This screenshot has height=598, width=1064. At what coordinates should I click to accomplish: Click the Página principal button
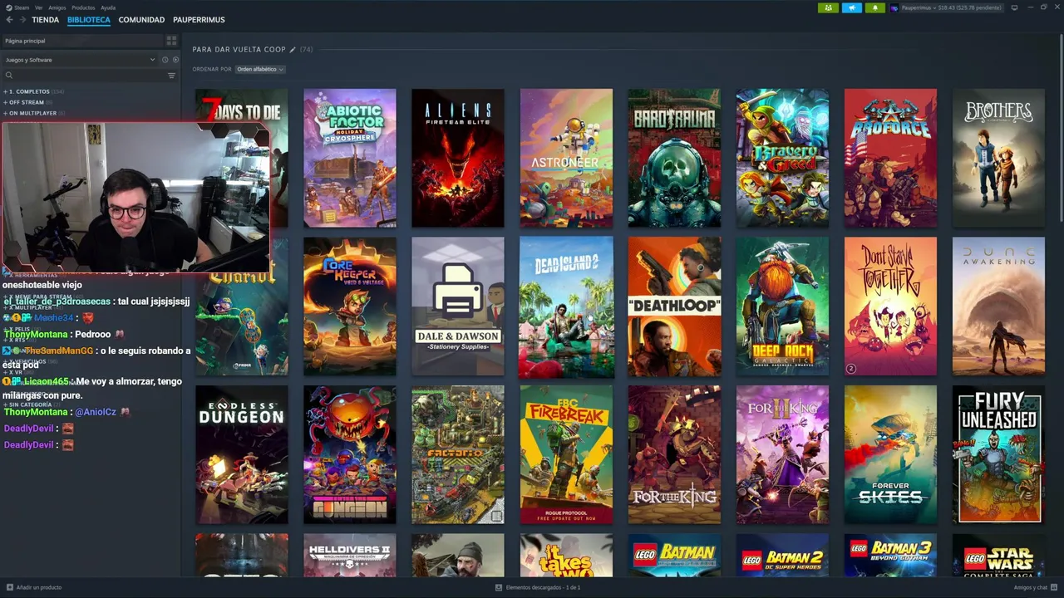coord(82,41)
